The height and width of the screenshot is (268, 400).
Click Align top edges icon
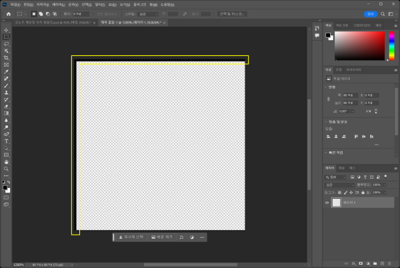coord(356,137)
